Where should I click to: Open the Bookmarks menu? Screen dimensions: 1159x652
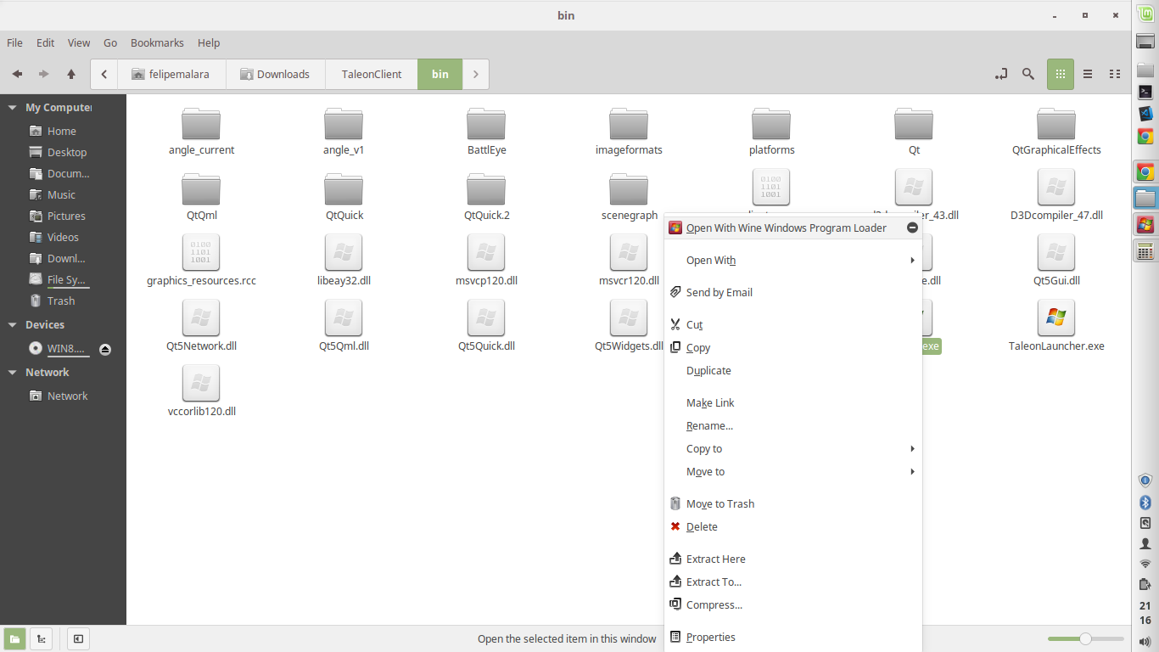[157, 42]
